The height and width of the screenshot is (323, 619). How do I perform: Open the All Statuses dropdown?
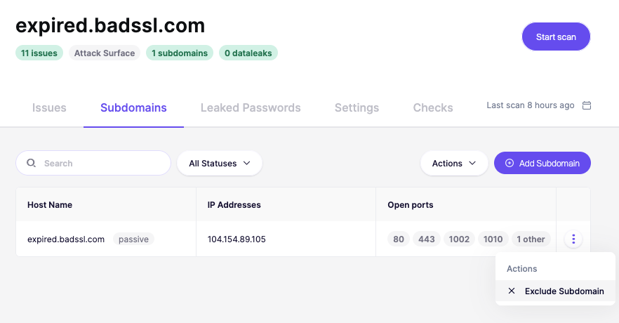click(x=220, y=164)
